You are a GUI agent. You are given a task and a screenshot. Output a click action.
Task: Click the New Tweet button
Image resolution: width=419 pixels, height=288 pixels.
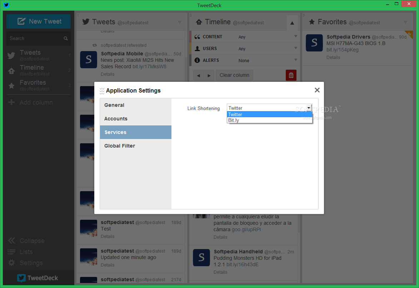[39, 21]
